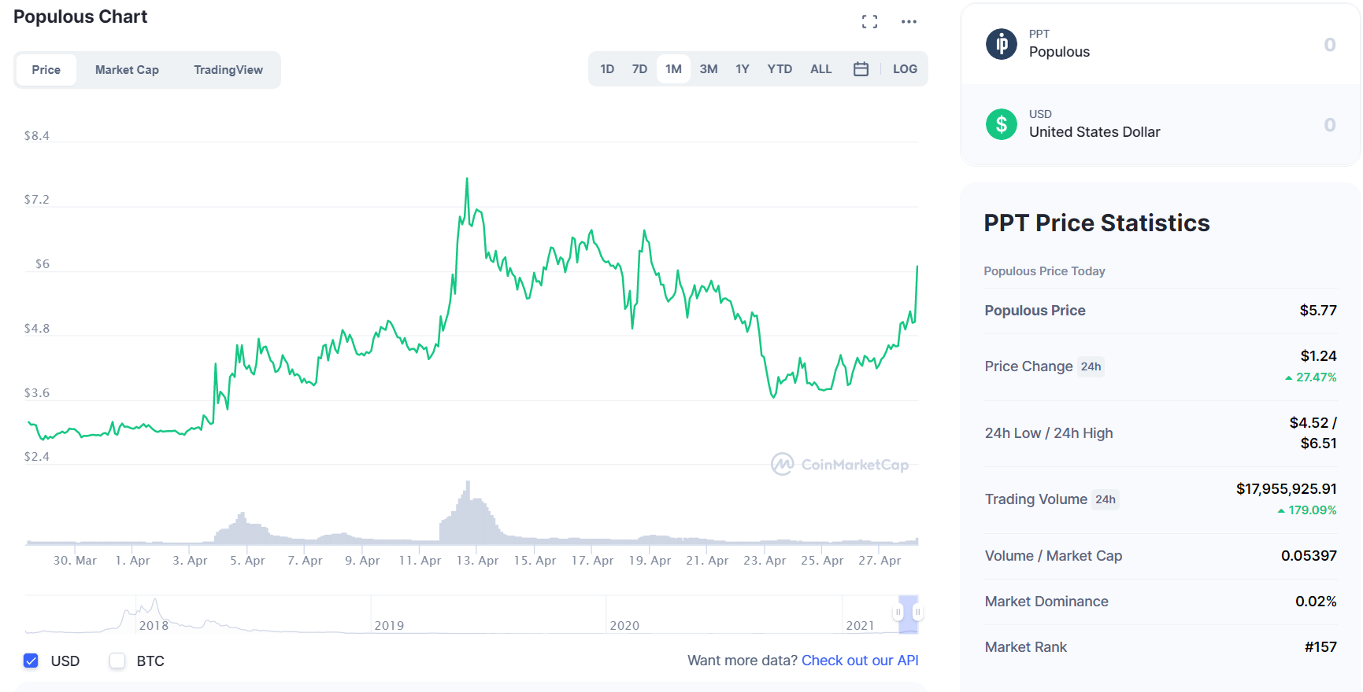
Task: Click the 2020 marker in navigator timeline
Action: click(624, 626)
